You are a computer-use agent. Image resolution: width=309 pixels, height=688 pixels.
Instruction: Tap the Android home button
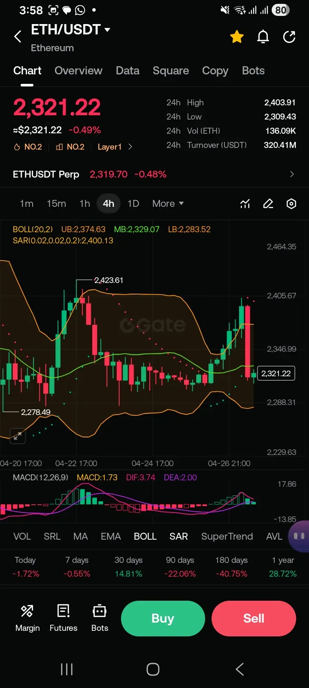coord(153,669)
